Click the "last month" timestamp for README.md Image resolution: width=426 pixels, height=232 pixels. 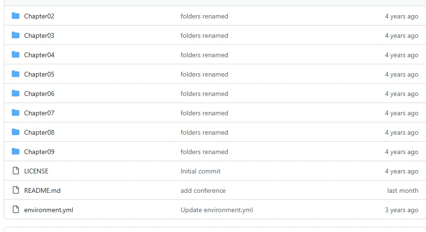[402, 190]
